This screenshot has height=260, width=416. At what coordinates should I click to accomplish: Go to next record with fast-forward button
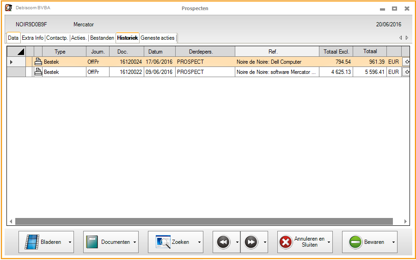click(x=251, y=242)
